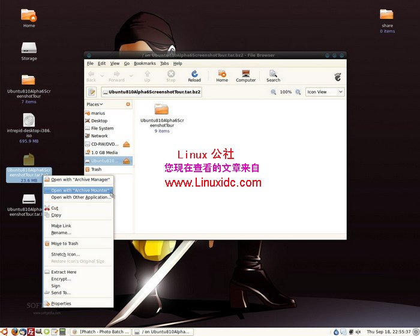
Task: Open Forward history dropdown arrow
Action: (131, 76)
